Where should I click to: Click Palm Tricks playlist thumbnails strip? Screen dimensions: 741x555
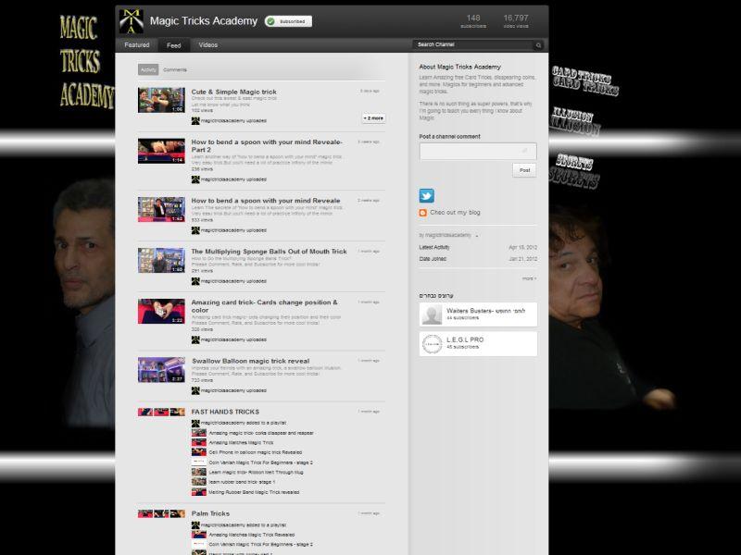pos(161,514)
